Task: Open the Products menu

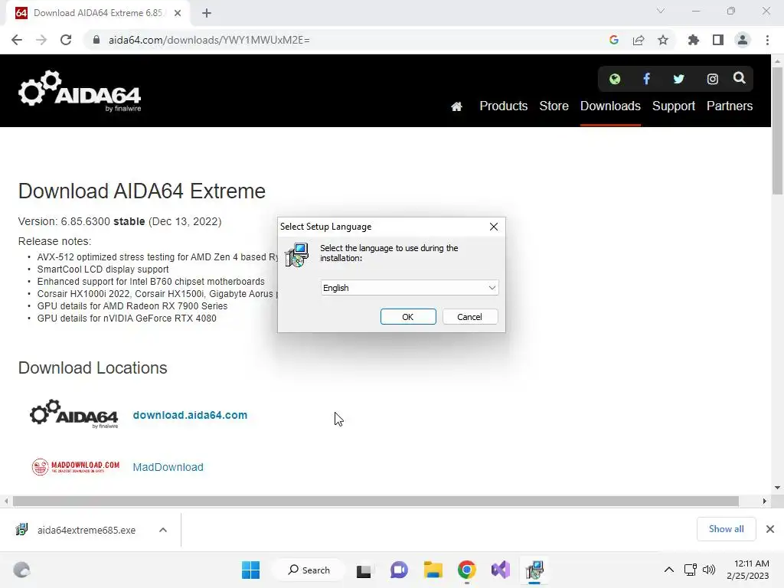Action: [x=504, y=106]
